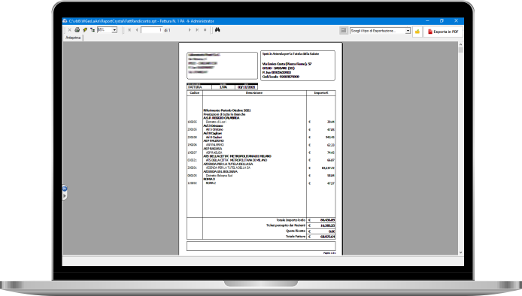Click the vertical scrollbar down arrow
522x296 pixels.
[461, 252]
